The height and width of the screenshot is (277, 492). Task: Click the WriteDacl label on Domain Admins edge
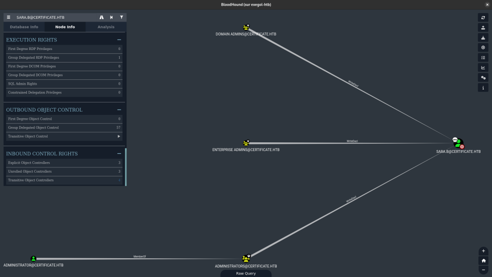pyautogui.click(x=353, y=84)
